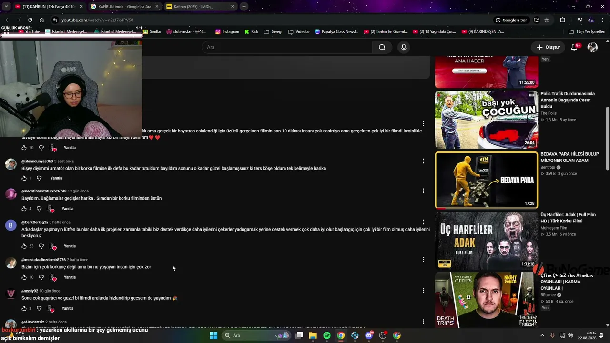610x343 pixels.
Task: Open a new browser tab
Action: (244, 6)
